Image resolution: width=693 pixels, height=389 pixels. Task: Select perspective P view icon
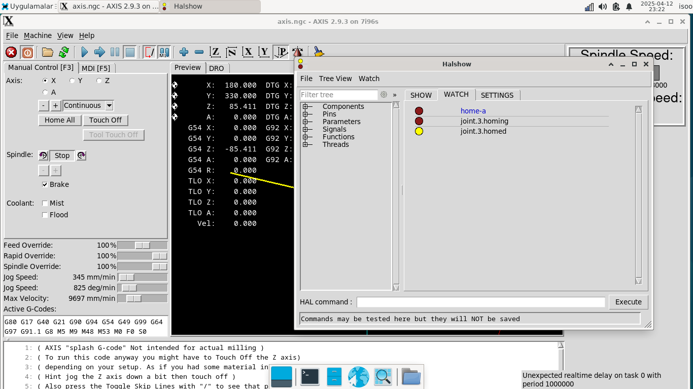coord(281,52)
